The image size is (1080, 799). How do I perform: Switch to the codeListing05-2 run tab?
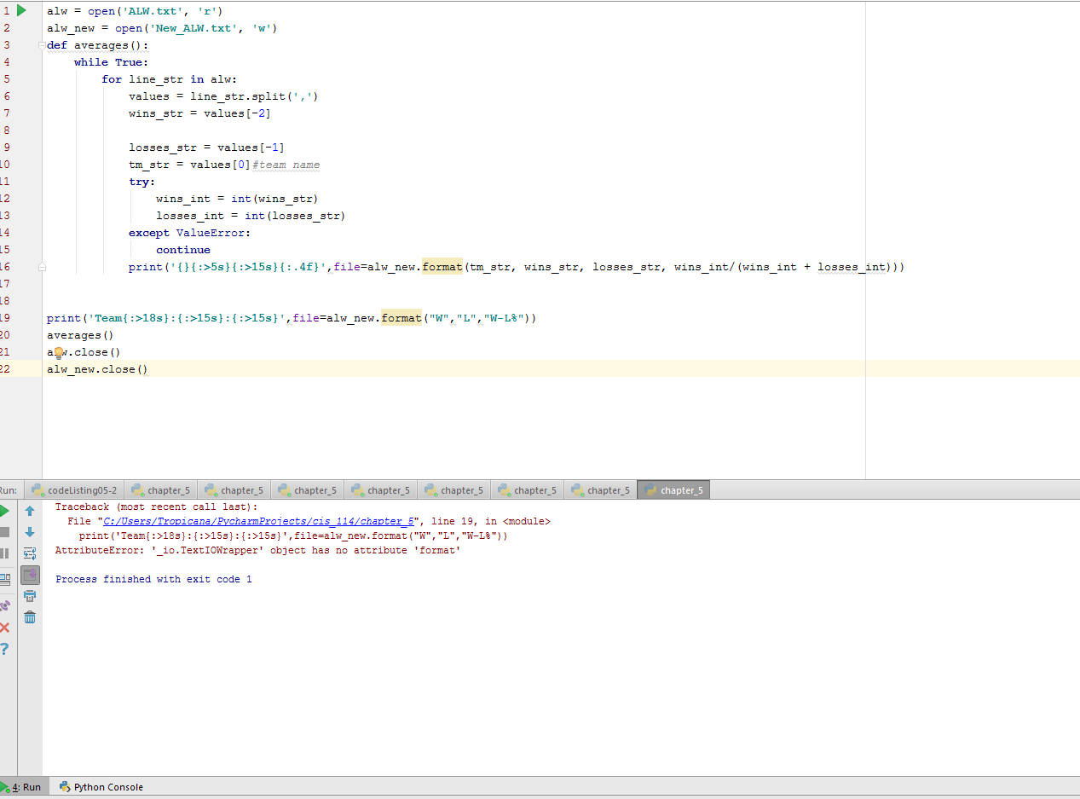[x=73, y=489]
